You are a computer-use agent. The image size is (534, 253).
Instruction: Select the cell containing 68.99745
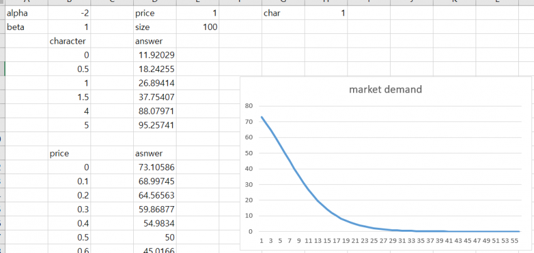pos(155,182)
